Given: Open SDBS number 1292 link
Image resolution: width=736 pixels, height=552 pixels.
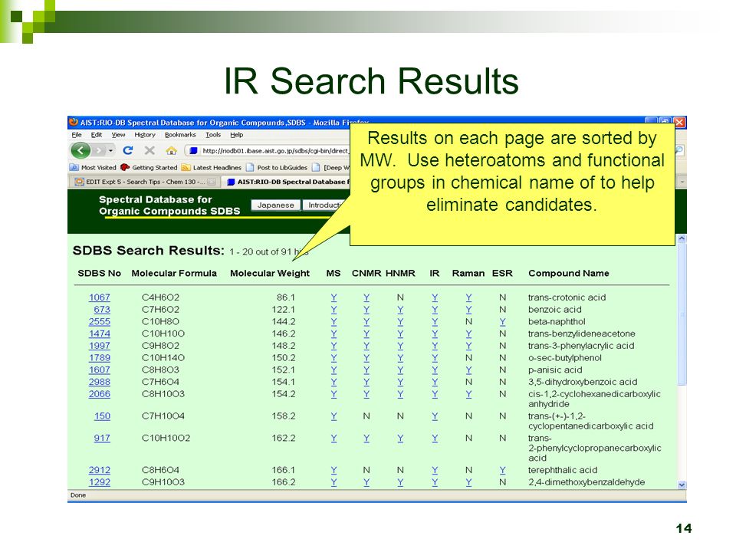Looking at the screenshot, I should click(x=100, y=482).
